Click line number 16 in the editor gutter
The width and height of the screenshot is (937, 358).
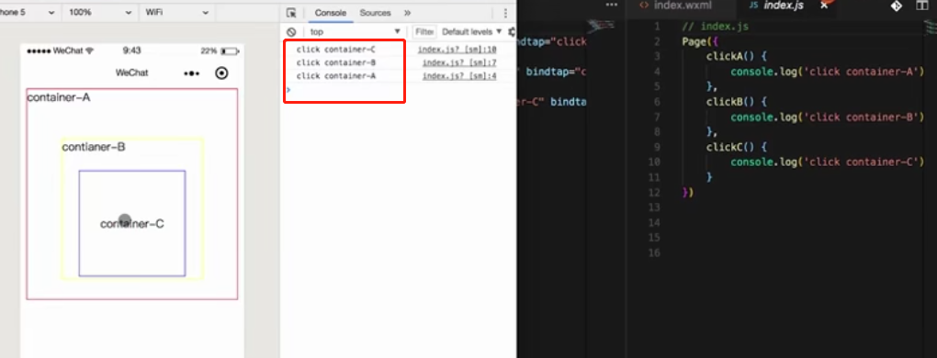click(654, 253)
